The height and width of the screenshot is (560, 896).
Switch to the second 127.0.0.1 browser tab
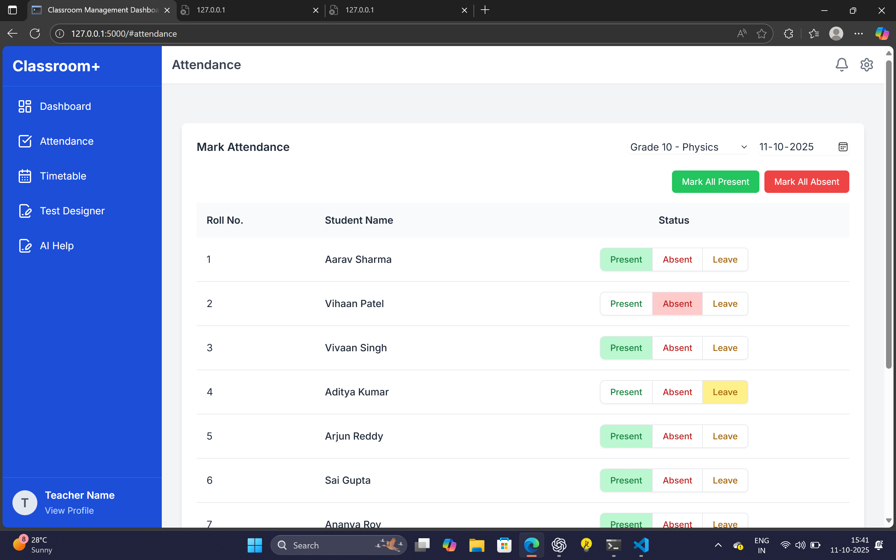tap(359, 10)
